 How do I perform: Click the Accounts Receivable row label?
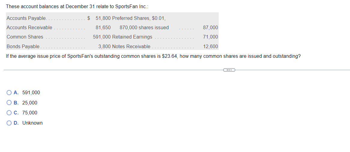[x=29, y=27]
